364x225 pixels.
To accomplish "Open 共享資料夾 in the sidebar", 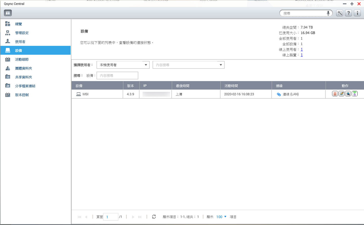I will (x=35, y=77).
